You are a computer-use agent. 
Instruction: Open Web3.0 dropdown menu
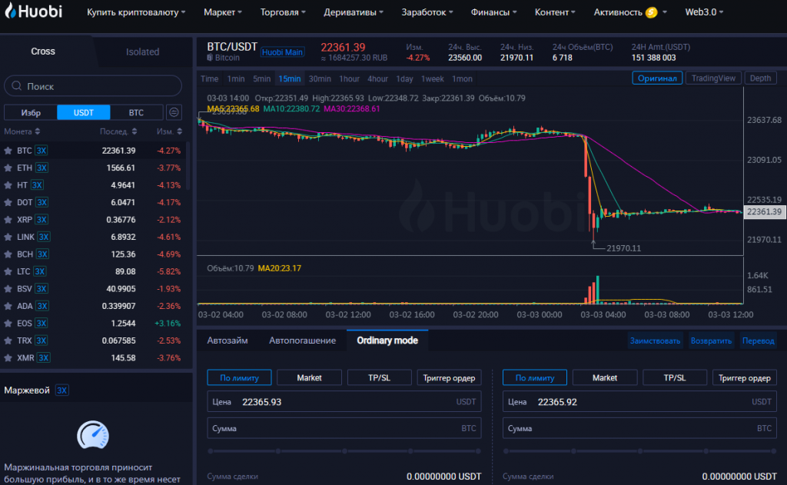[704, 12]
